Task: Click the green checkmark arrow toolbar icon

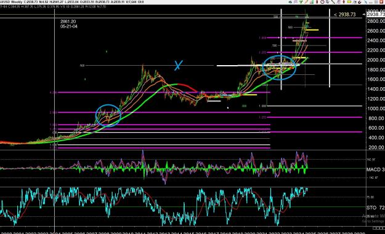Action: tap(301, 2)
